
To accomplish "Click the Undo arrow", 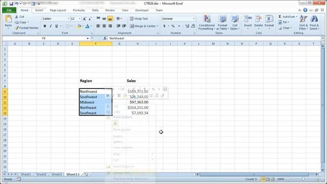I will tap(17, 4).
